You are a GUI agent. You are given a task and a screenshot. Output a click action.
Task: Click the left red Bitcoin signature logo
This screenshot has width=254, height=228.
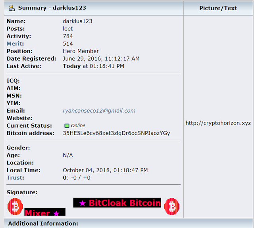(15, 207)
